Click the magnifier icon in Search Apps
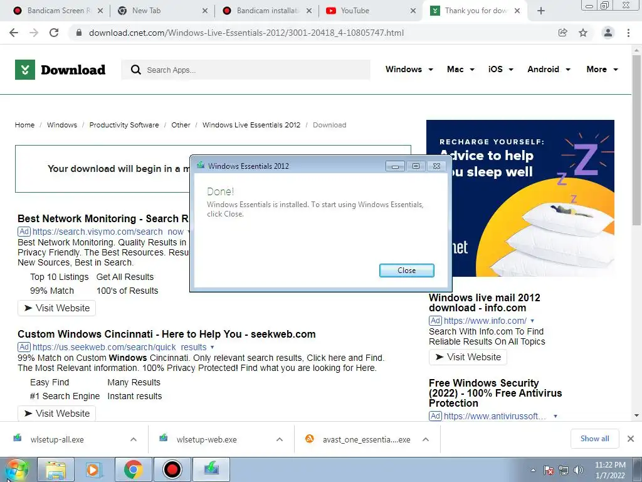The image size is (642, 482). point(136,70)
